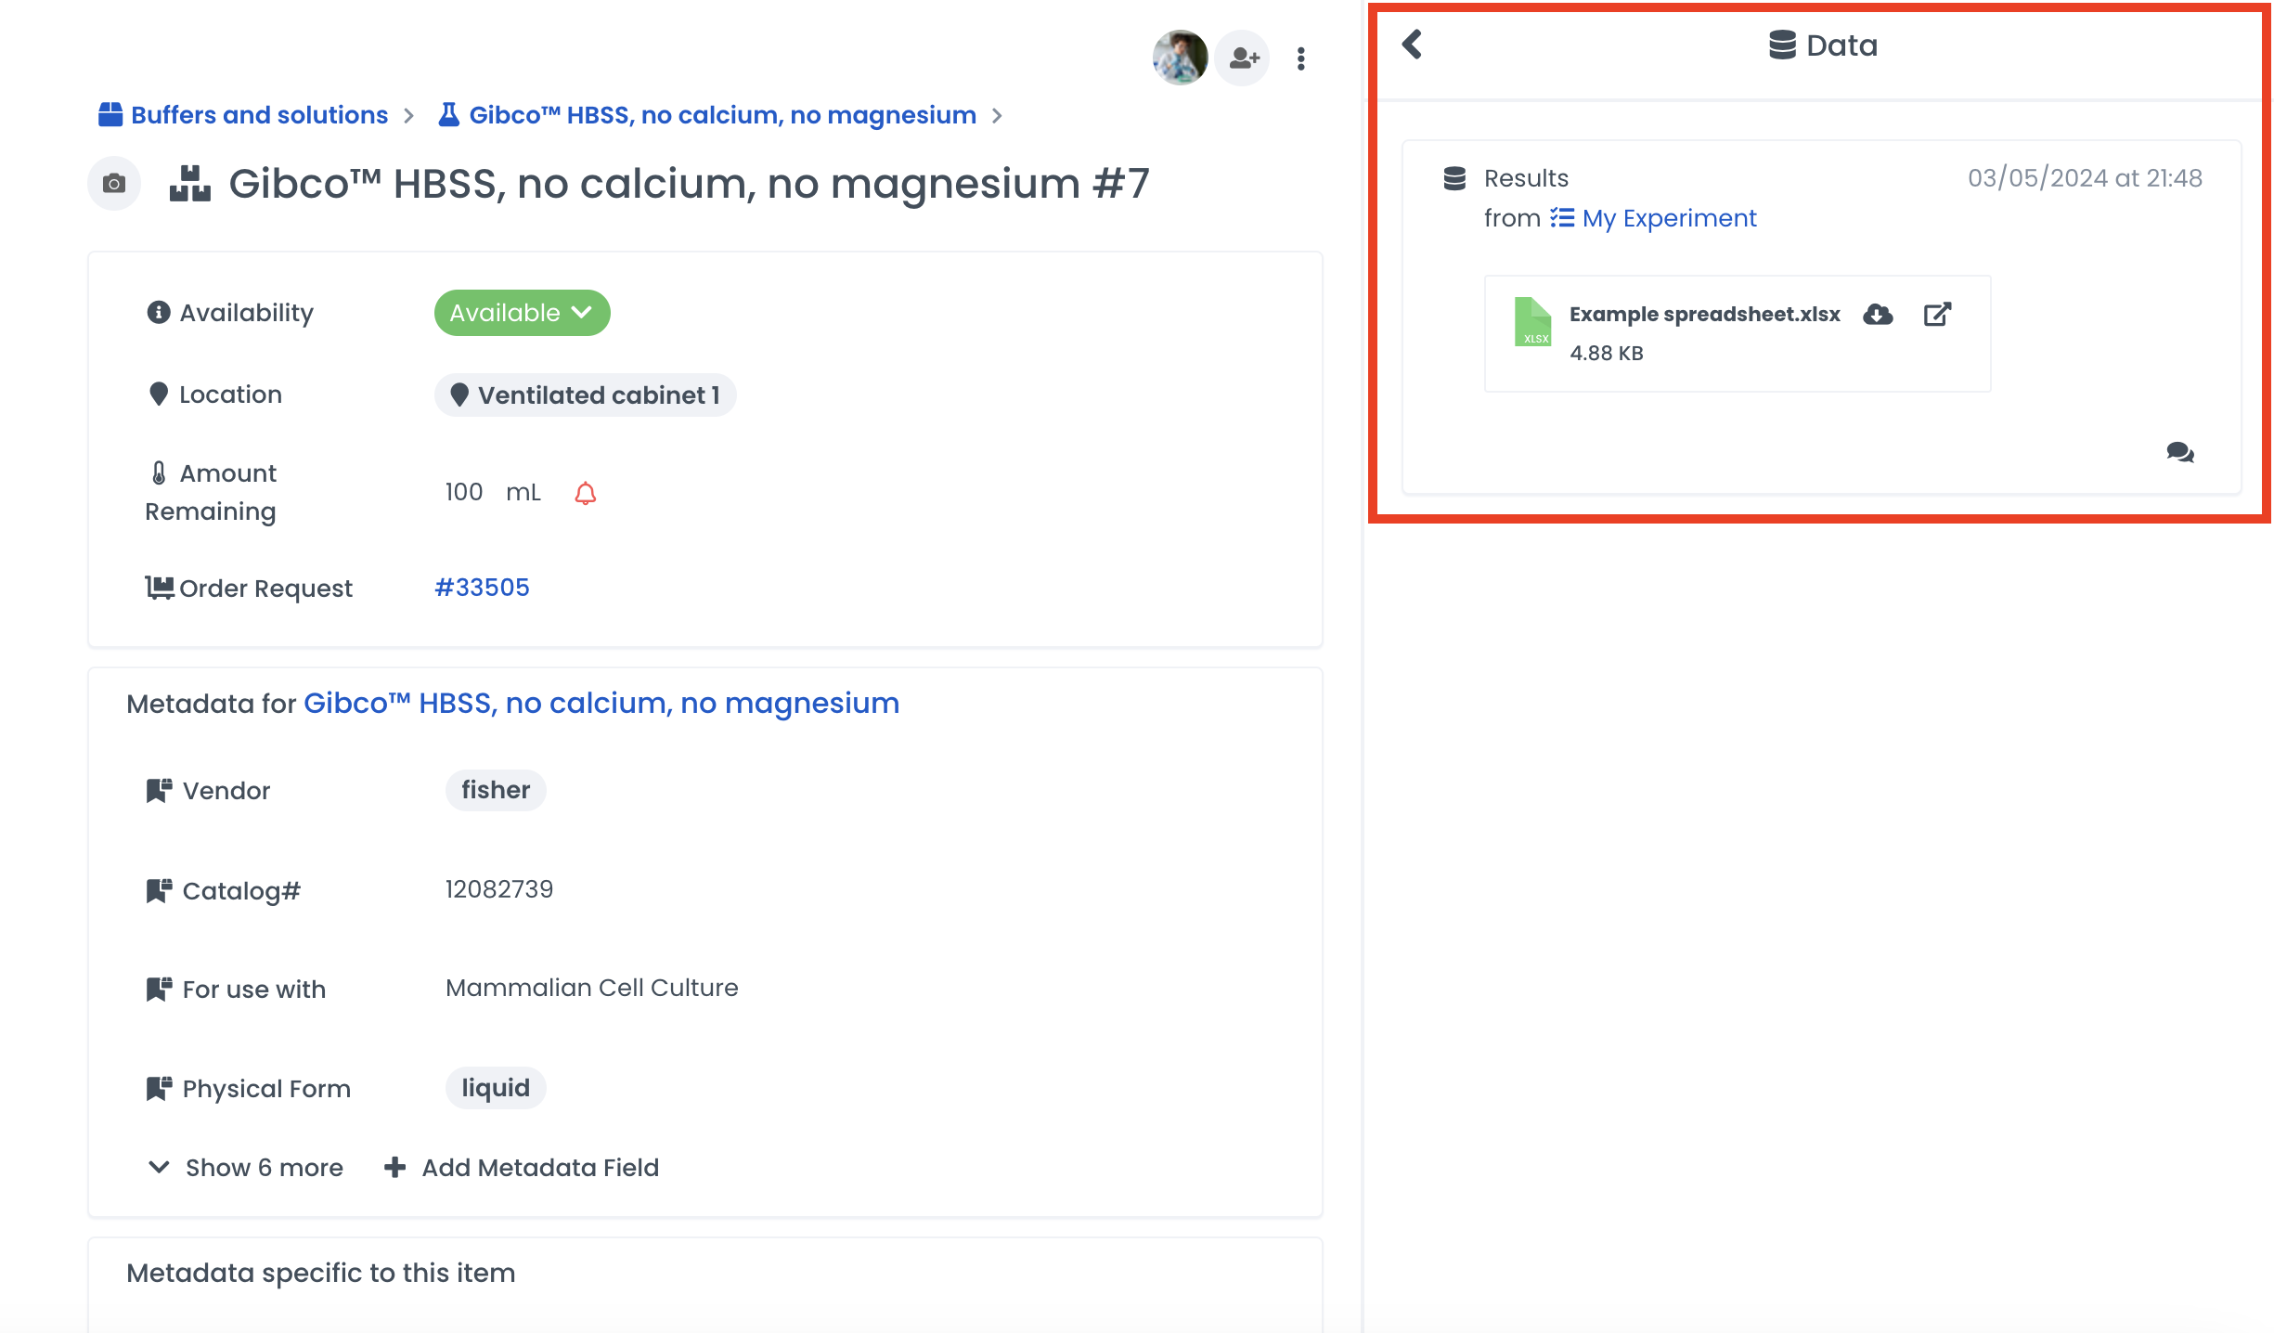
Task: Open order request #33505 link
Action: tap(483, 588)
